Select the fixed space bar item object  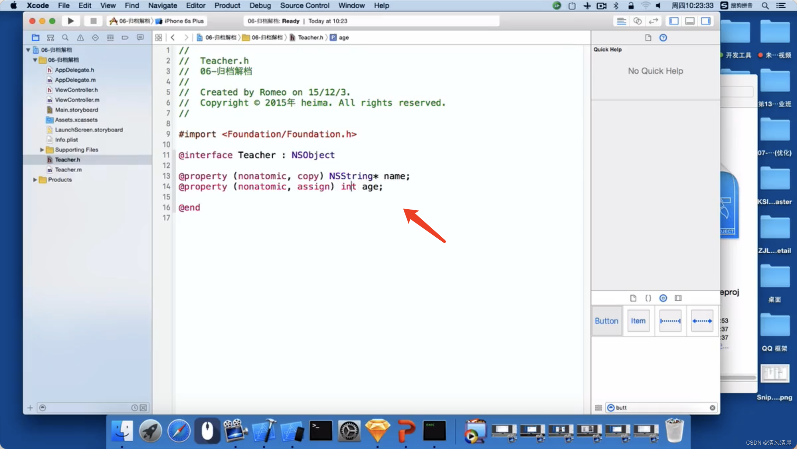[670, 321]
